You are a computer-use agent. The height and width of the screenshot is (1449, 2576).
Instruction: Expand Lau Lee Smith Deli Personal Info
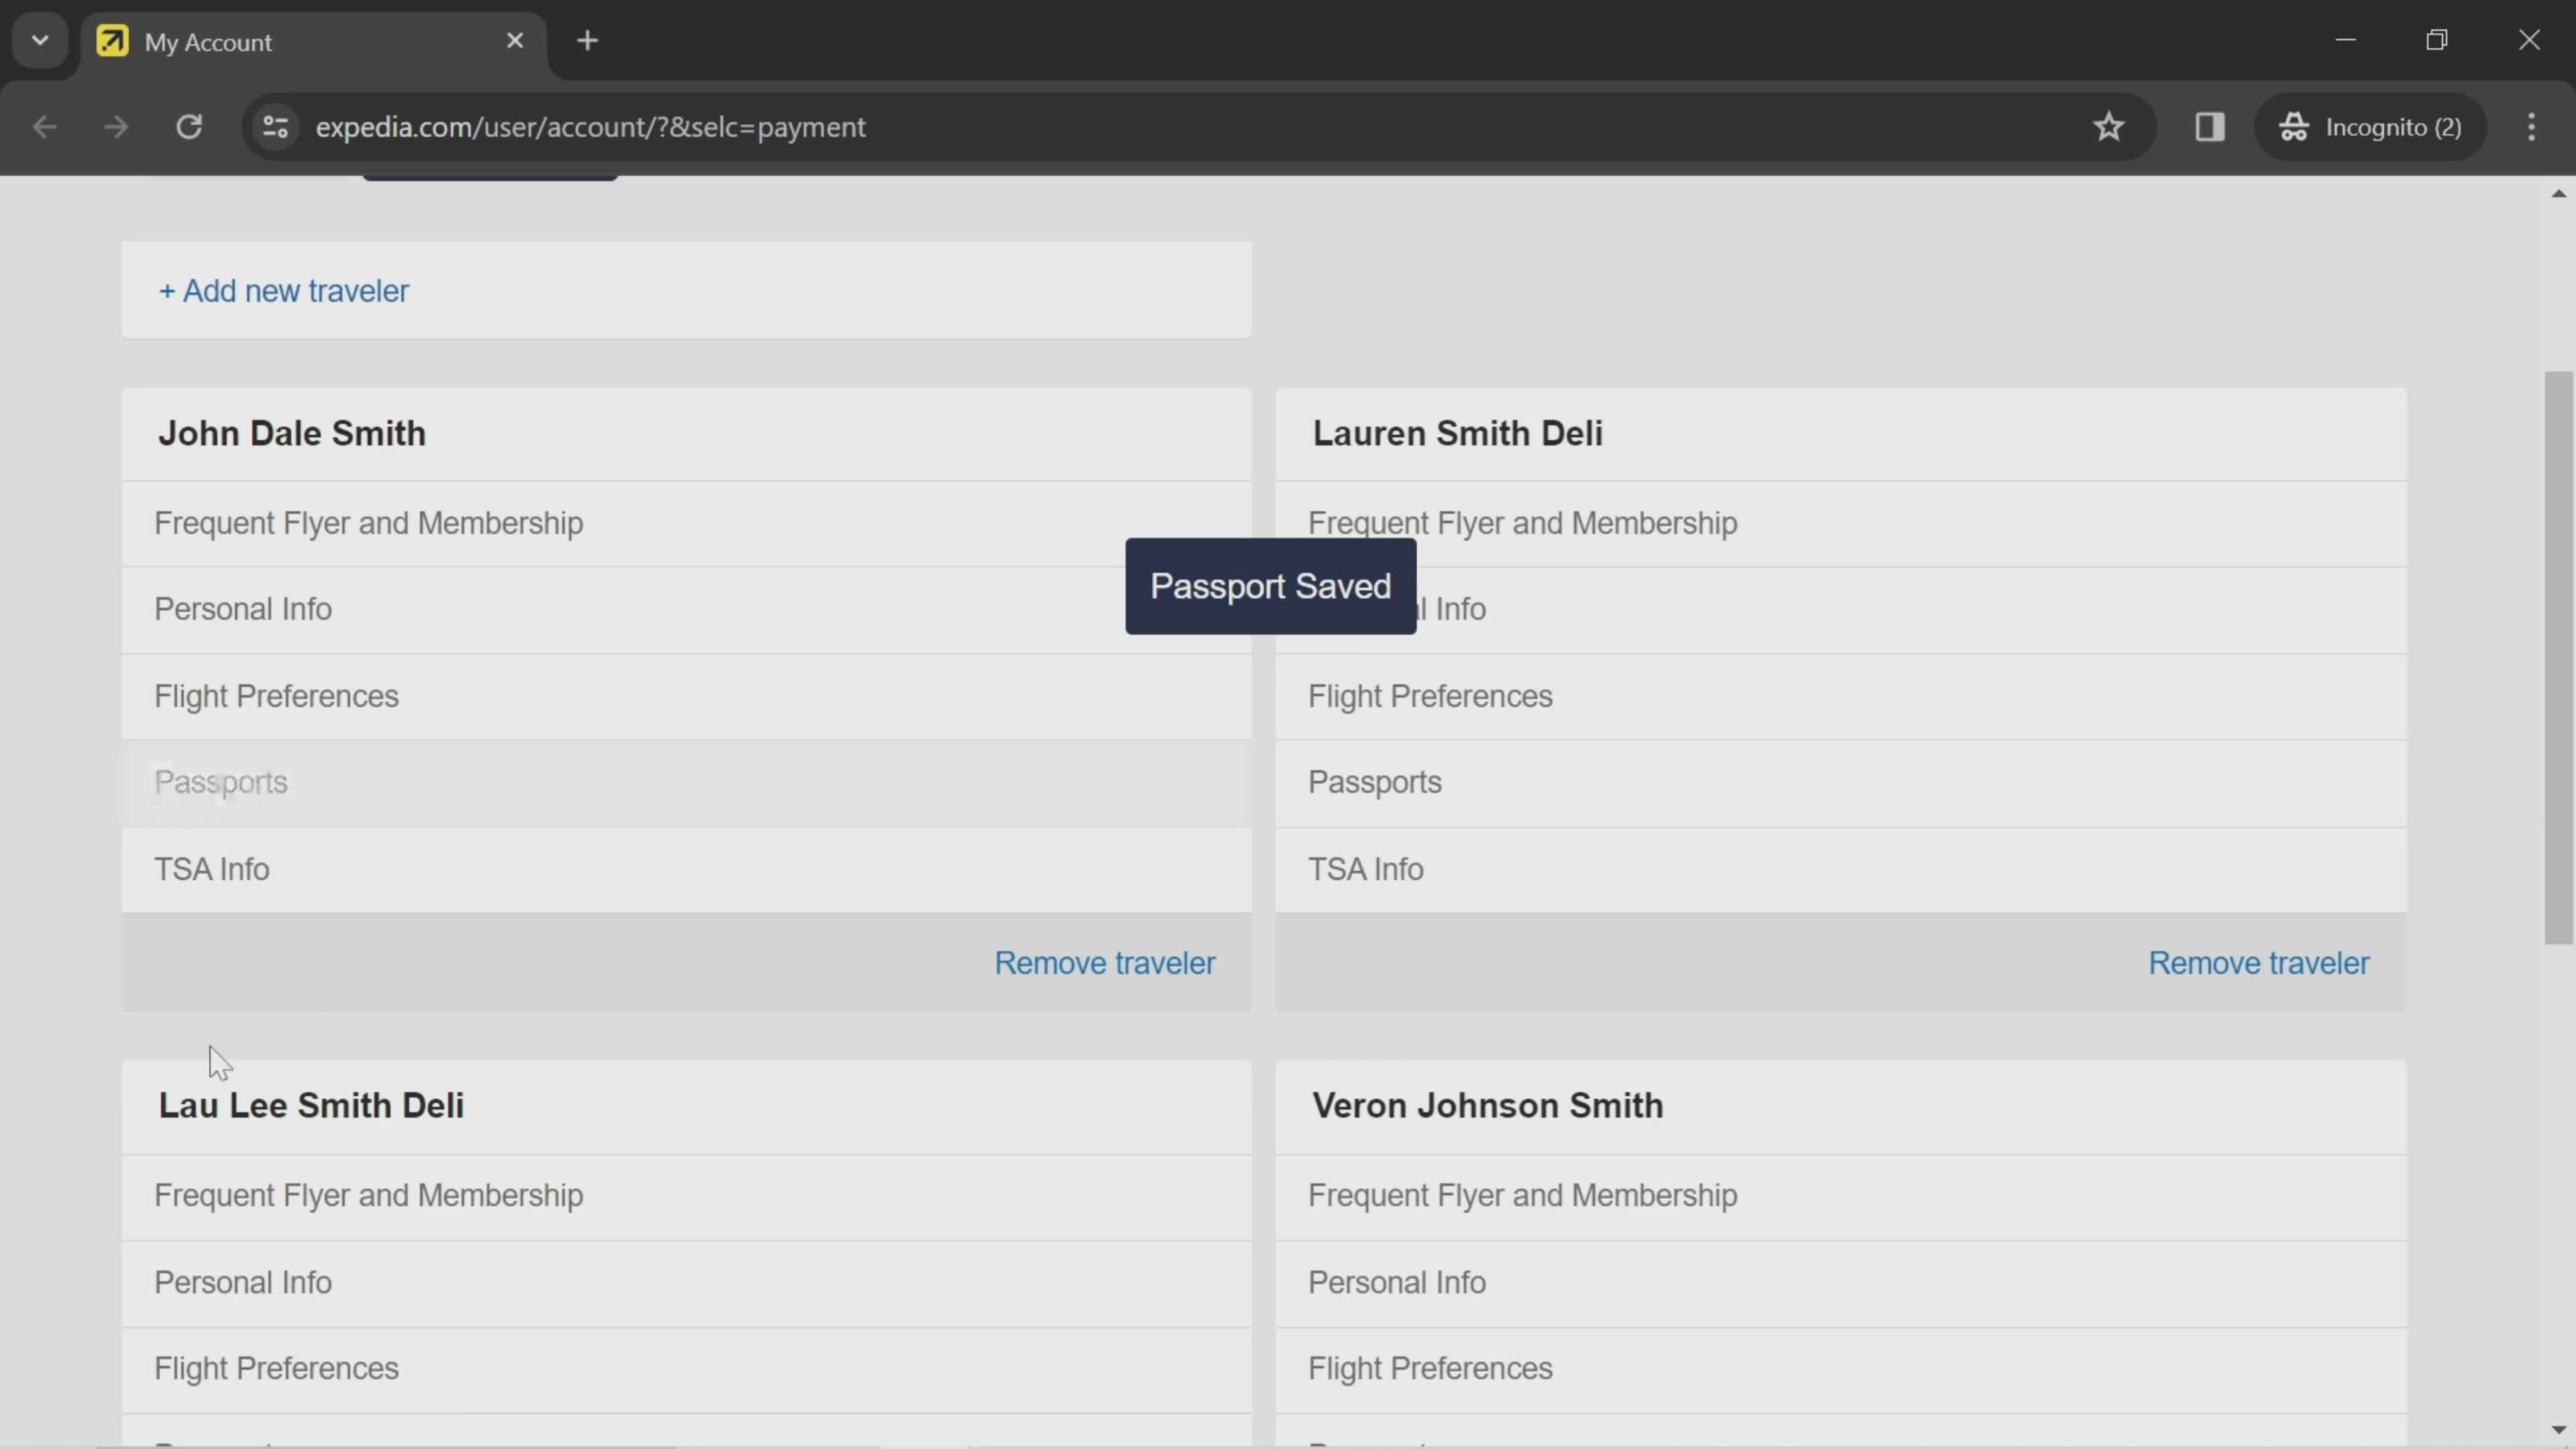(x=244, y=1281)
